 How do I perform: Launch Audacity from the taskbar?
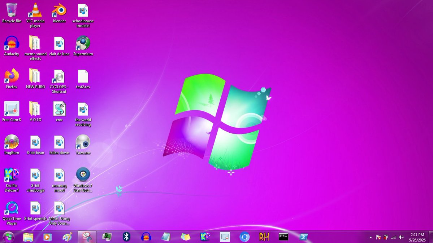pos(146,237)
